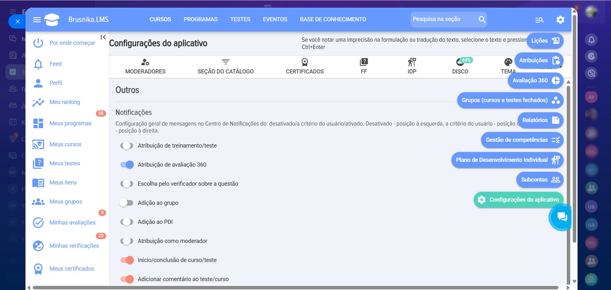The width and height of the screenshot is (611, 290).
Task: Open the Meus certificados badge icon
Action: 38,269
